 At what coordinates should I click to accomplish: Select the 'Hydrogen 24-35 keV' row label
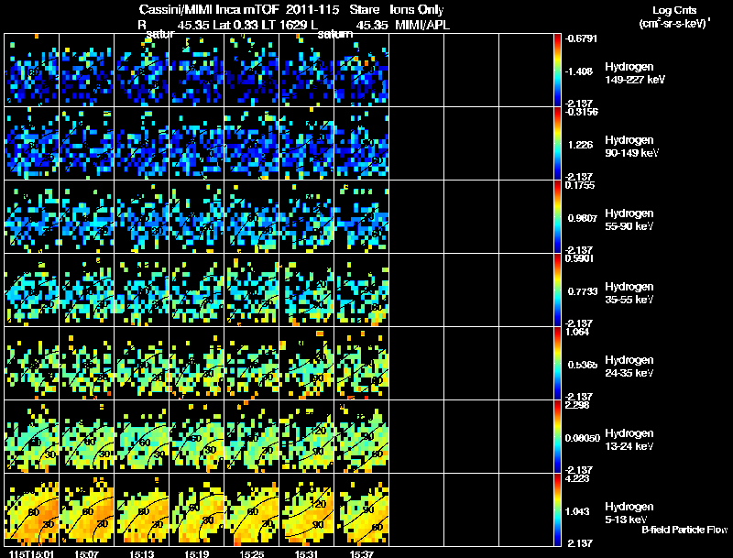pyautogui.click(x=629, y=367)
